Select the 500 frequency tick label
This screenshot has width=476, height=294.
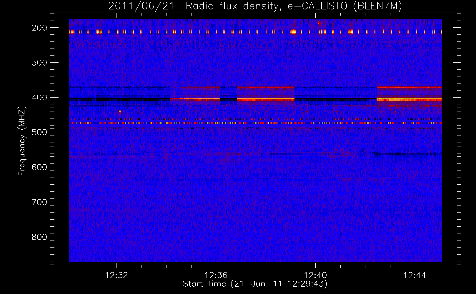(39, 132)
